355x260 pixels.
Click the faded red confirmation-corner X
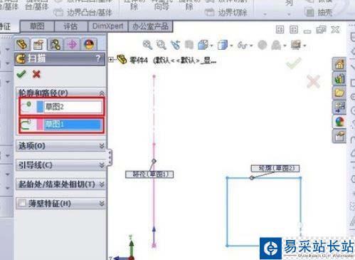[x=313, y=81]
